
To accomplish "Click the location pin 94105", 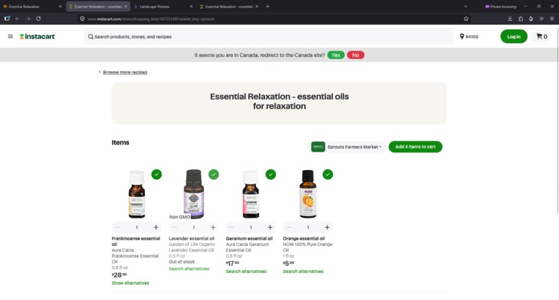I will [469, 37].
